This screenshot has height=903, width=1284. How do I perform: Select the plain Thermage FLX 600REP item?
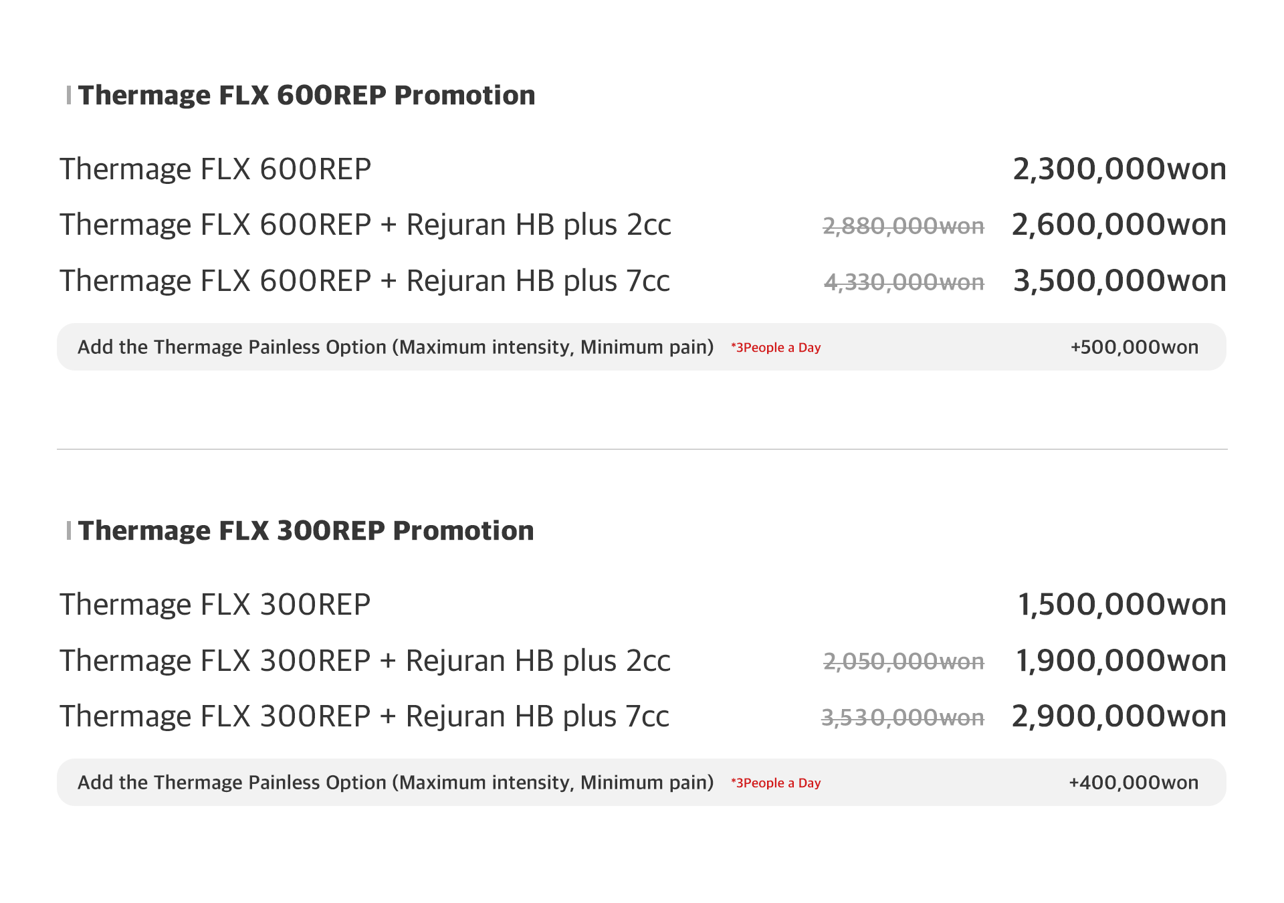[215, 169]
